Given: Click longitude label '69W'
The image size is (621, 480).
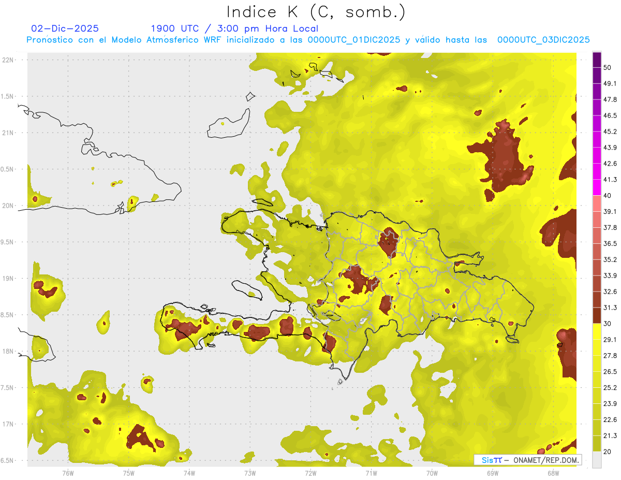Looking at the screenshot, I should point(493,473).
